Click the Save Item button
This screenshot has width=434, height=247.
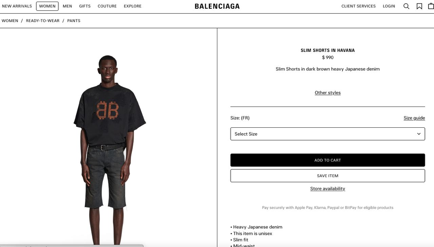pos(328,176)
